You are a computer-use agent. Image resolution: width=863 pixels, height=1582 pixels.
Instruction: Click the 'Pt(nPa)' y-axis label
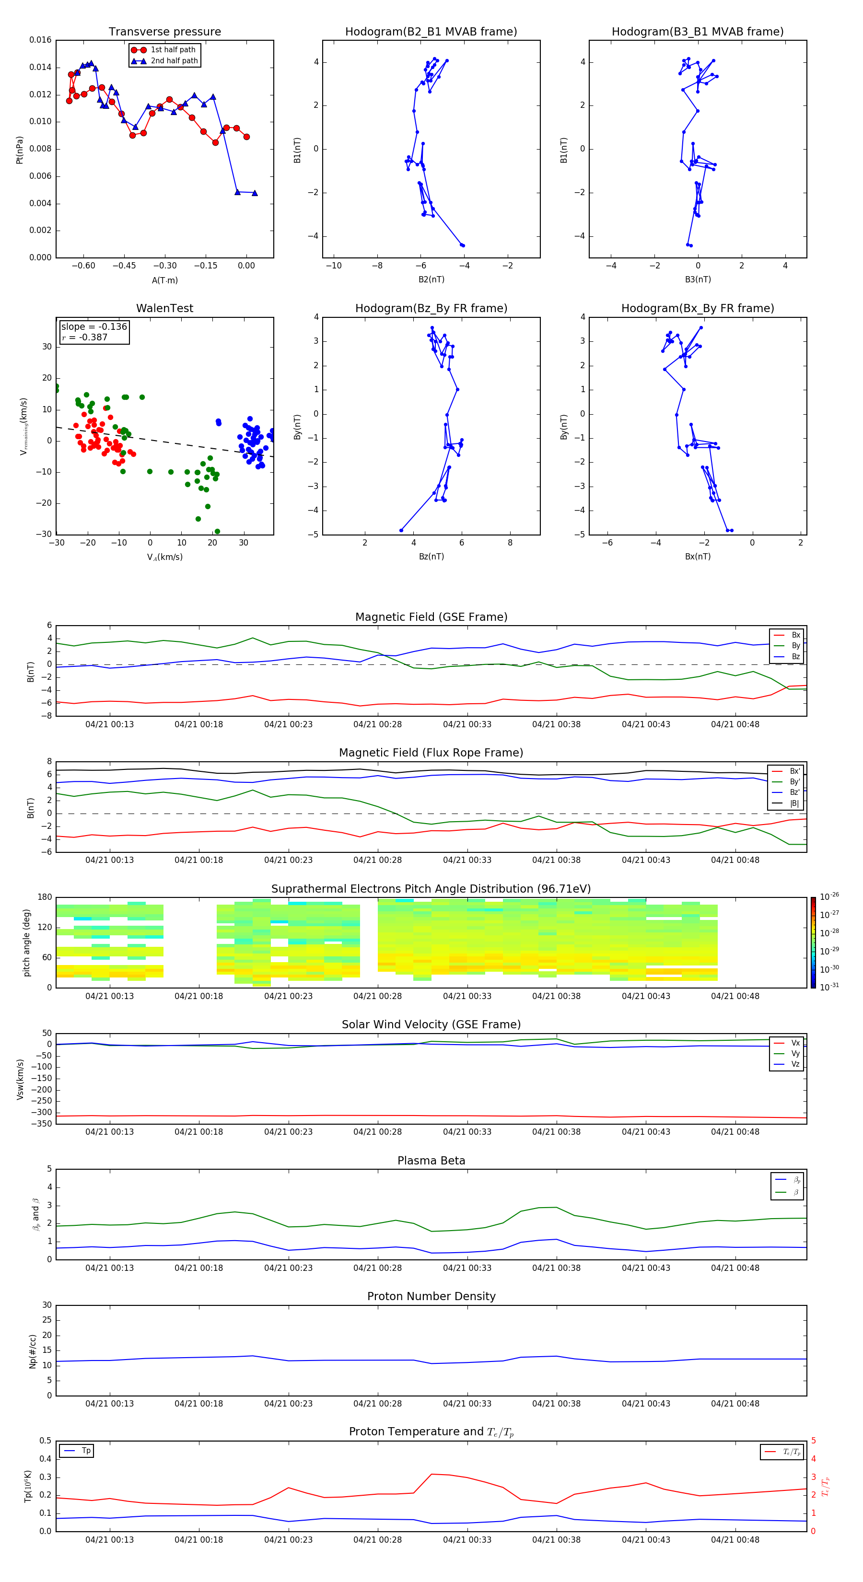(x=20, y=150)
